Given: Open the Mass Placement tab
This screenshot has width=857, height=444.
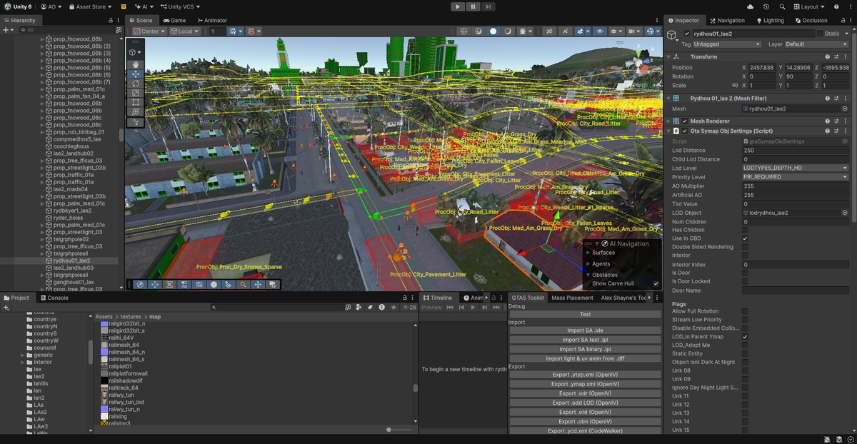Looking at the screenshot, I should [572, 298].
